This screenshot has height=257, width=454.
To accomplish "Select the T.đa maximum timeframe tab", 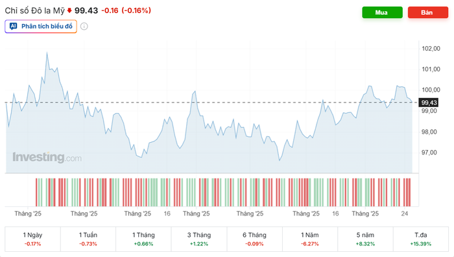I will [x=421, y=239].
